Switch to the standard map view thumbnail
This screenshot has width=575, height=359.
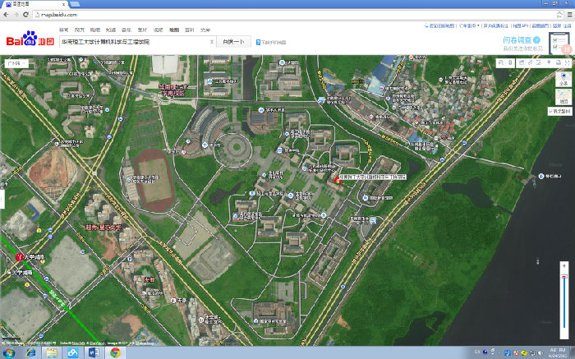tap(563, 97)
